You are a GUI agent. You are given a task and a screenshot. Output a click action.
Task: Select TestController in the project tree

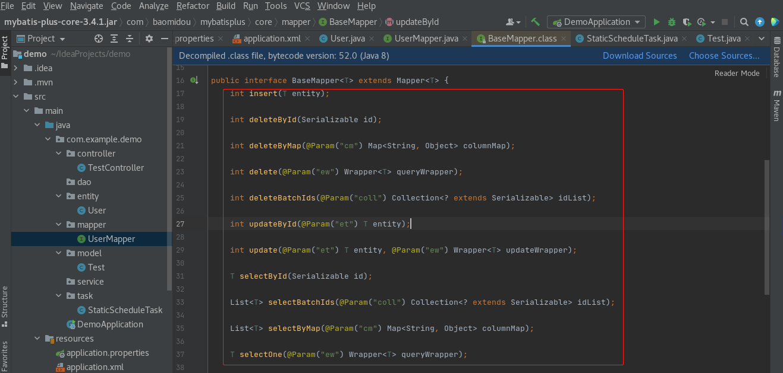click(116, 168)
